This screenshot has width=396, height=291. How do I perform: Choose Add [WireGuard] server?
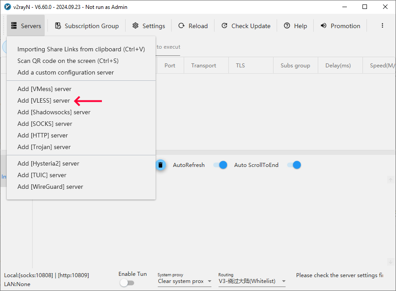tap(81, 187)
